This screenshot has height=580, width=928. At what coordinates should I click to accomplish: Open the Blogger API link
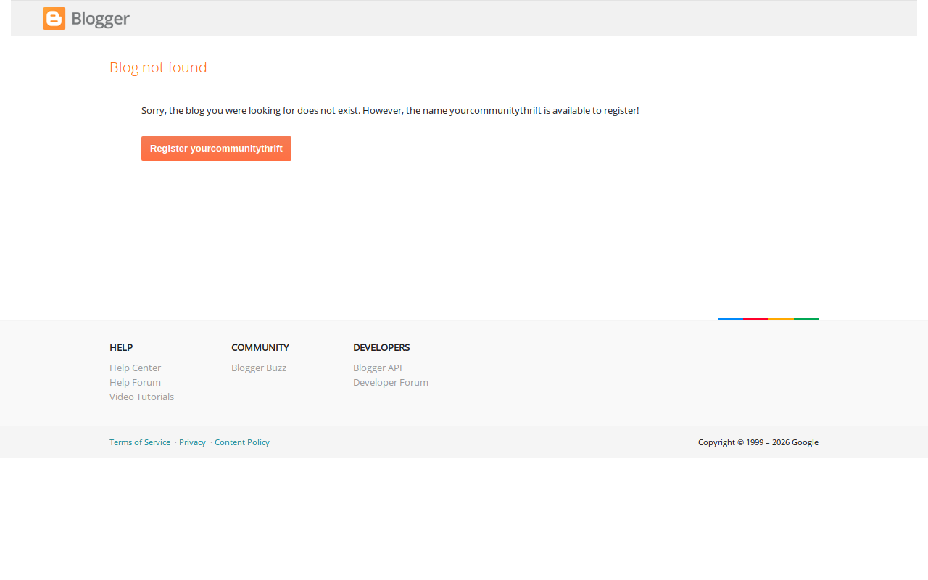[x=378, y=368]
